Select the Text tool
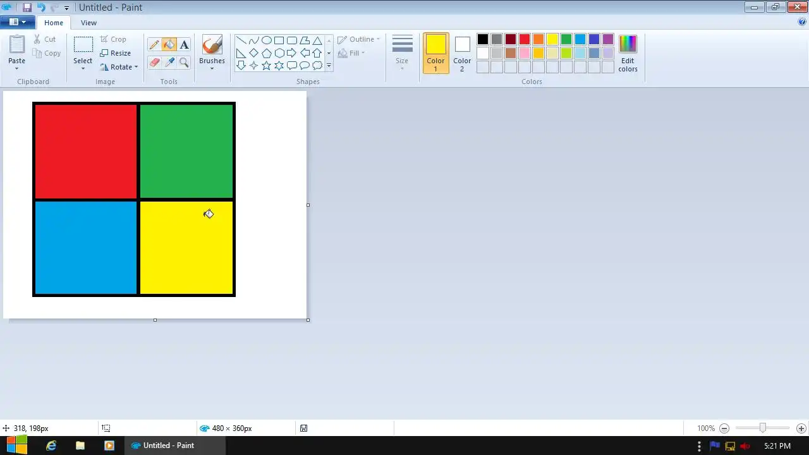Image resolution: width=809 pixels, height=455 pixels. point(184,45)
